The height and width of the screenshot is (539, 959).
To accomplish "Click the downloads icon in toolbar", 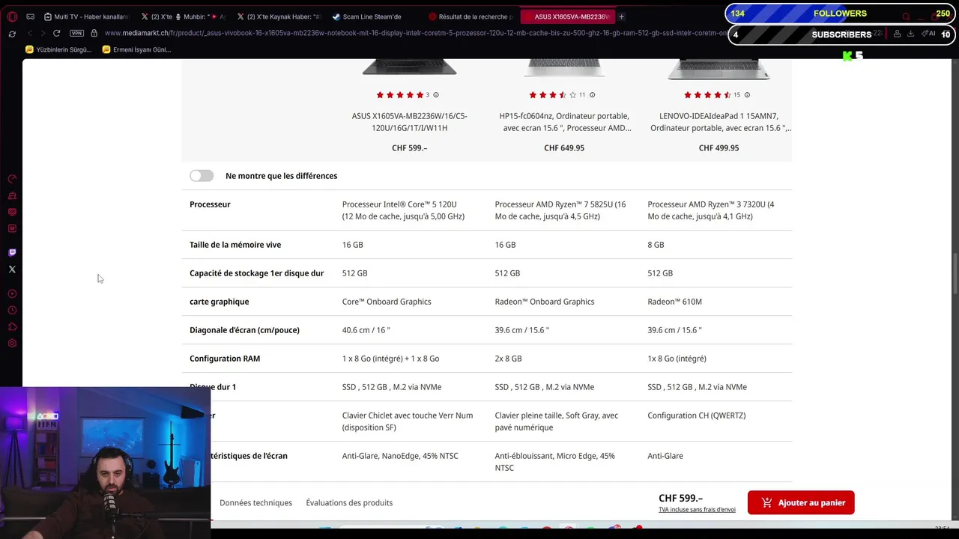I will 910,34.
